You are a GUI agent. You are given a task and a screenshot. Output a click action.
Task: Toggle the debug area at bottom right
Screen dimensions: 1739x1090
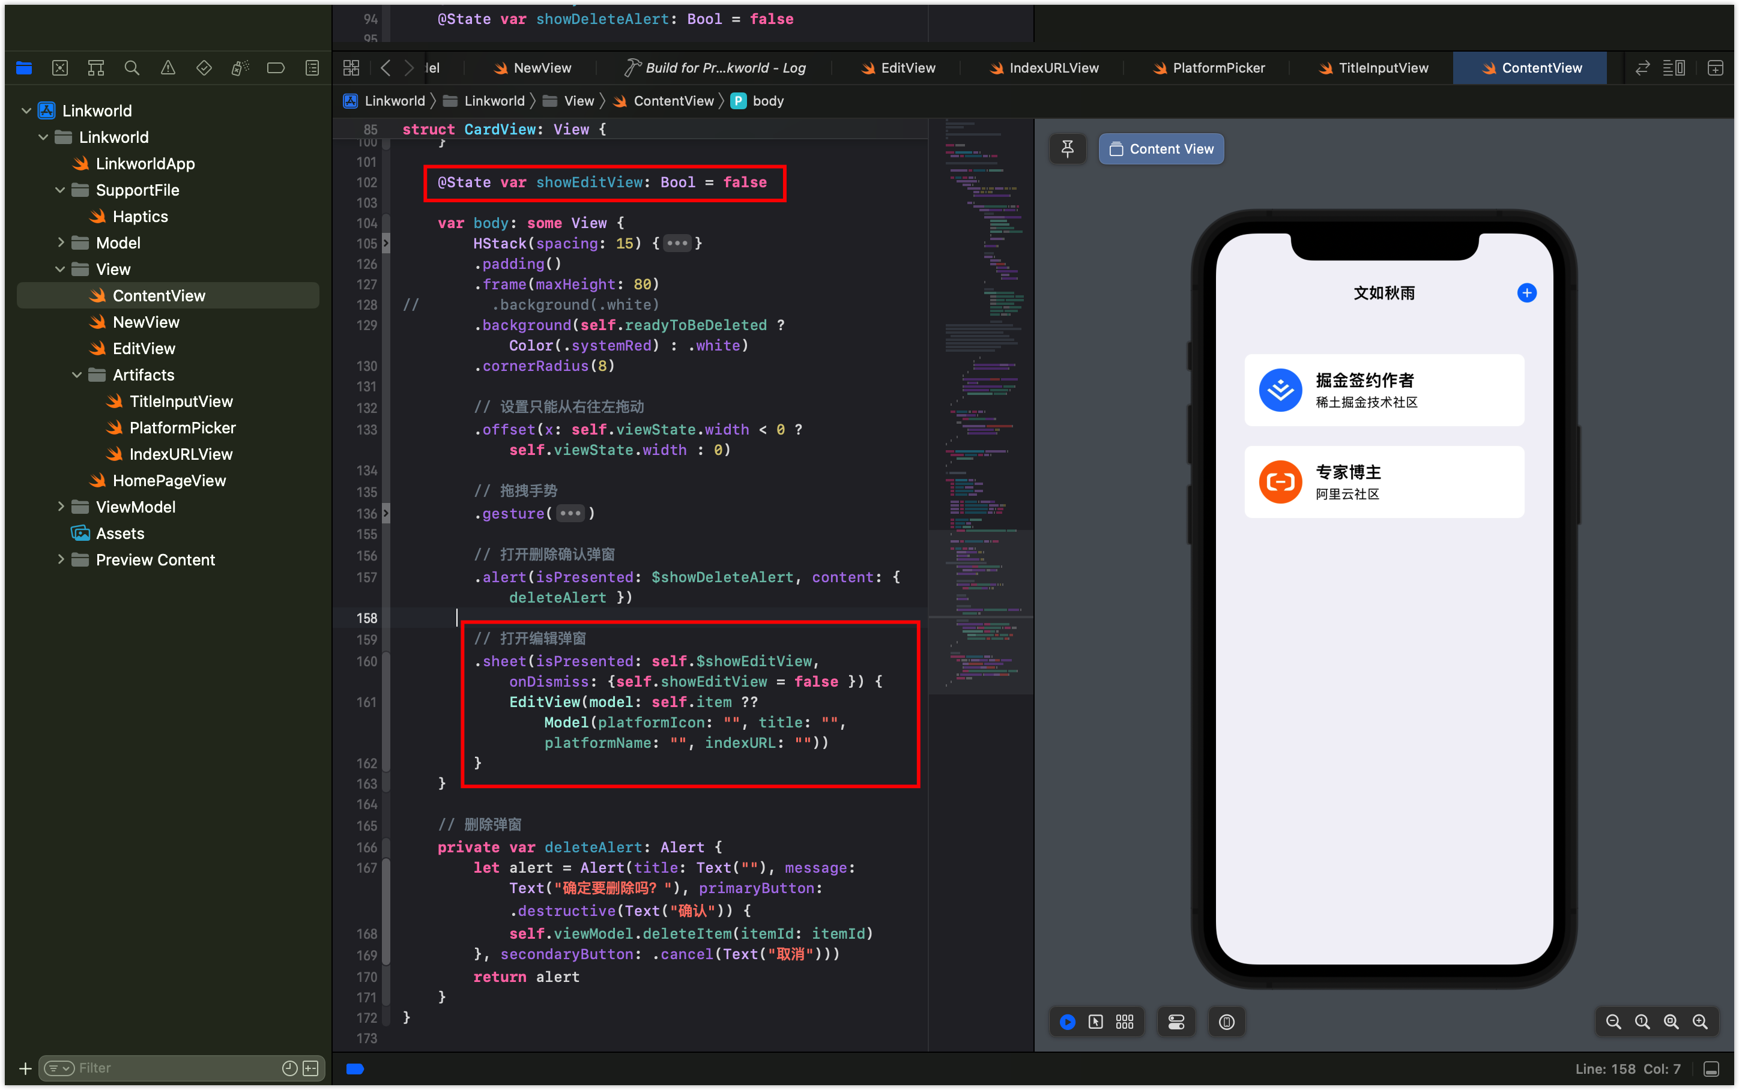pos(1711,1068)
